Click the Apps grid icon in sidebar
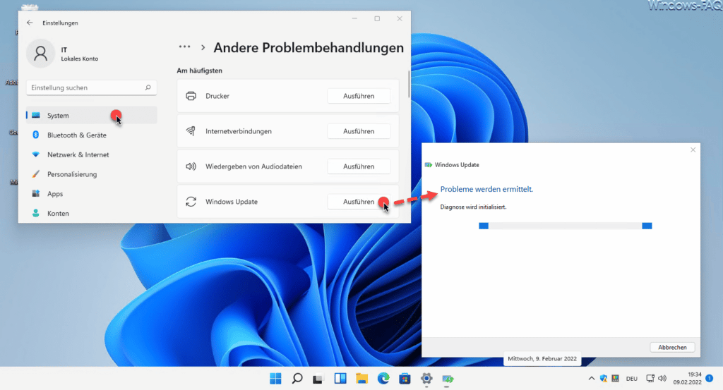The image size is (723, 390). [35, 194]
